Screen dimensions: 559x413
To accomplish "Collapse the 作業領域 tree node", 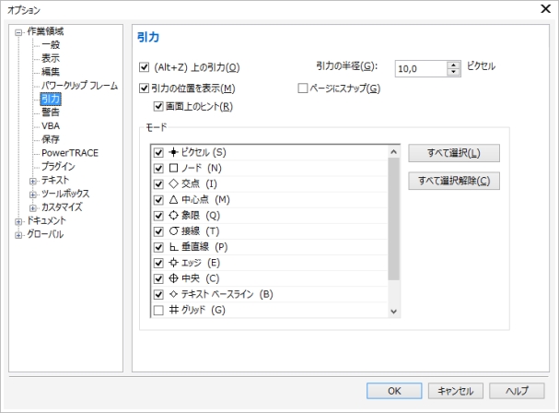I will (x=17, y=30).
